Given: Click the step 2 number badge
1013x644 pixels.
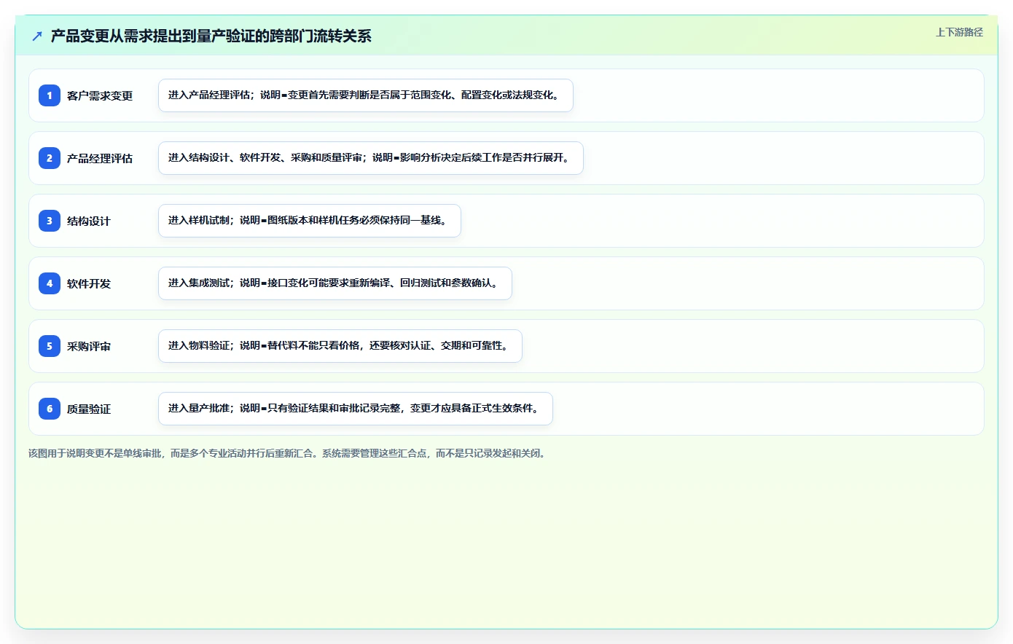Looking at the screenshot, I should tap(50, 158).
